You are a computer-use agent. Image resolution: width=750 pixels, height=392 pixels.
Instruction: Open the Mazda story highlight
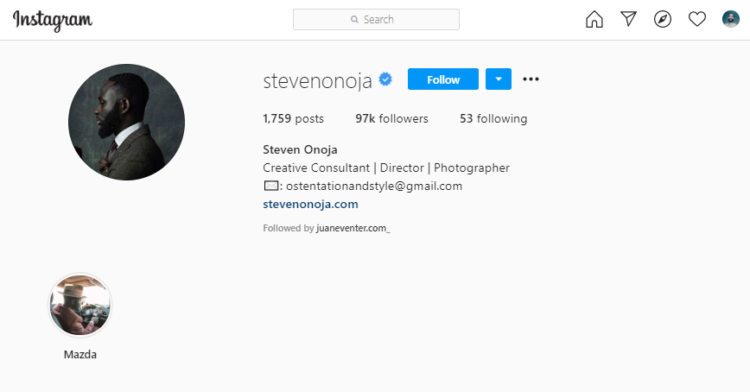point(80,305)
